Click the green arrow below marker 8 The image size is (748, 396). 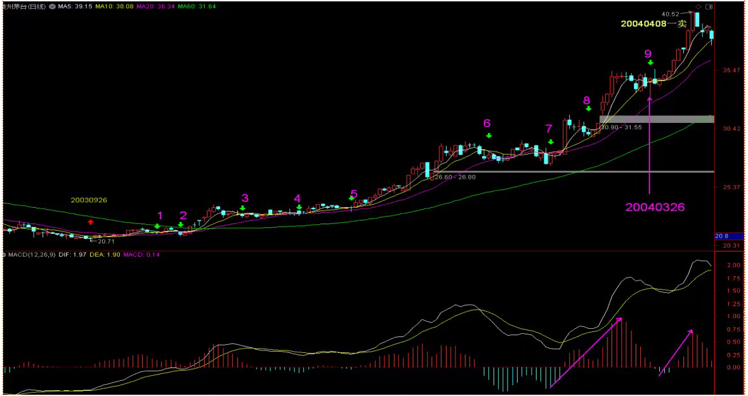point(588,109)
